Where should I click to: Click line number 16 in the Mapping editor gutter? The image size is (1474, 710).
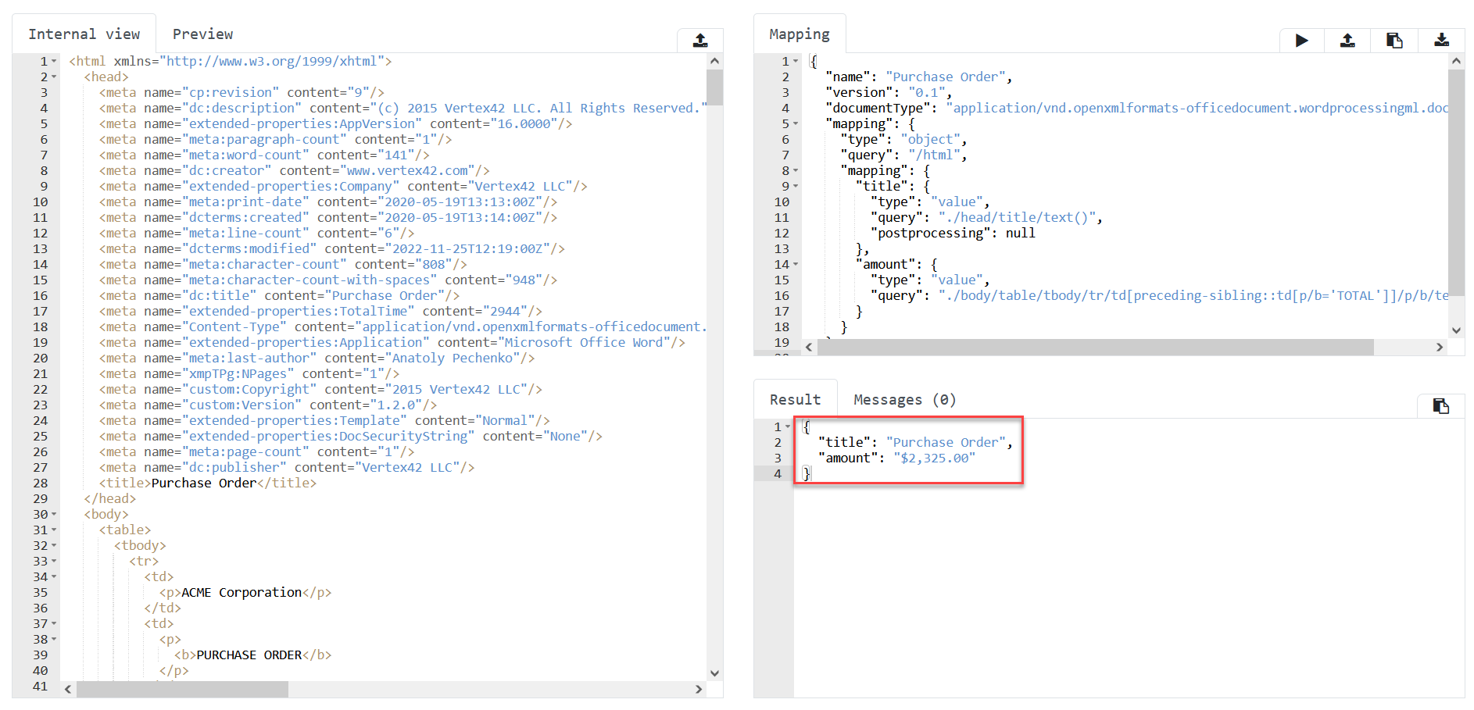(x=782, y=295)
